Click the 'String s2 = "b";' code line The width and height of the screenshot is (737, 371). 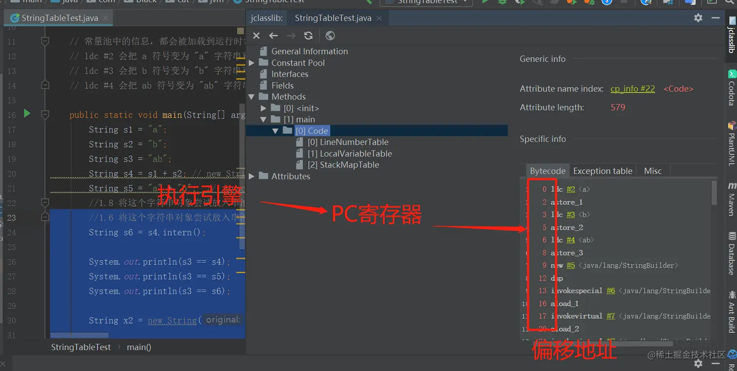[128, 144]
